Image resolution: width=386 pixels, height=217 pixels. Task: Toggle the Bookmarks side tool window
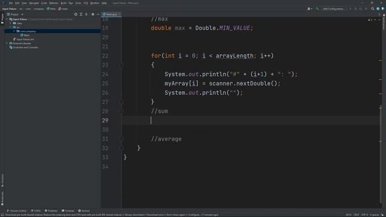2,198
